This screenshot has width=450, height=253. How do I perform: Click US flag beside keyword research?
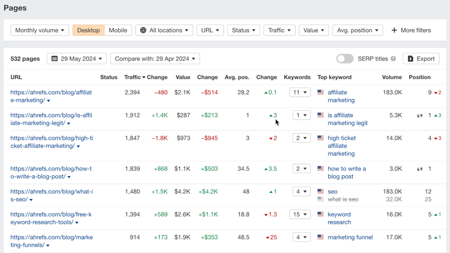coord(321,214)
